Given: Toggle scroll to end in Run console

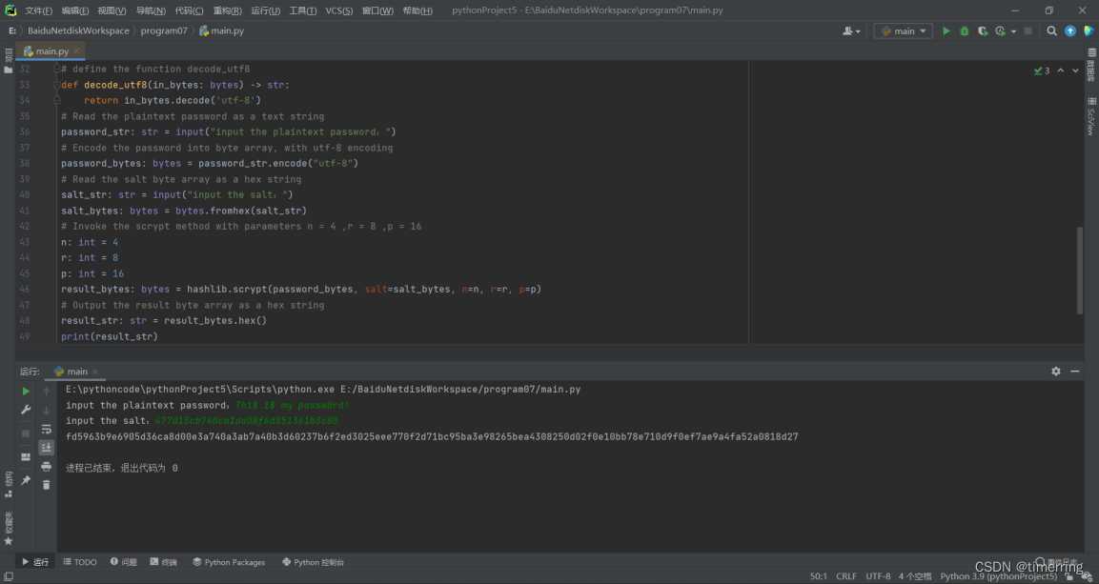Looking at the screenshot, I should (x=47, y=448).
